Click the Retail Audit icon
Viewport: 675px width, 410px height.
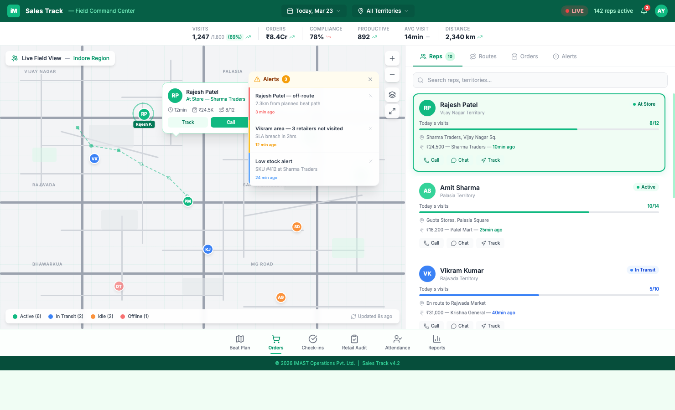point(354,339)
